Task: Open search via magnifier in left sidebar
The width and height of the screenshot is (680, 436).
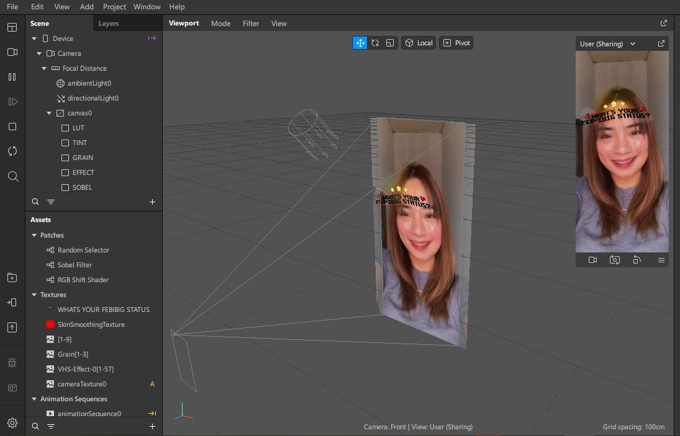Action: (x=12, y=177)
